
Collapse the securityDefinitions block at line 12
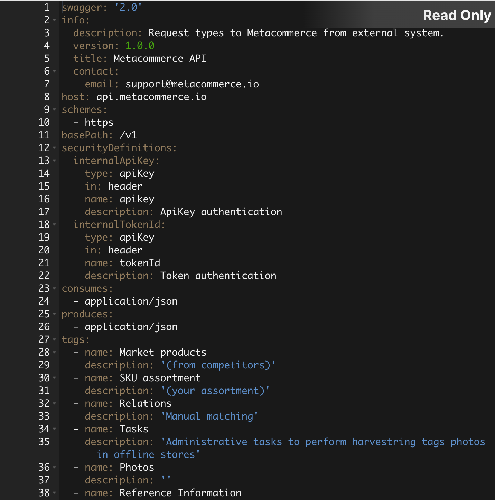pos(55,148)
